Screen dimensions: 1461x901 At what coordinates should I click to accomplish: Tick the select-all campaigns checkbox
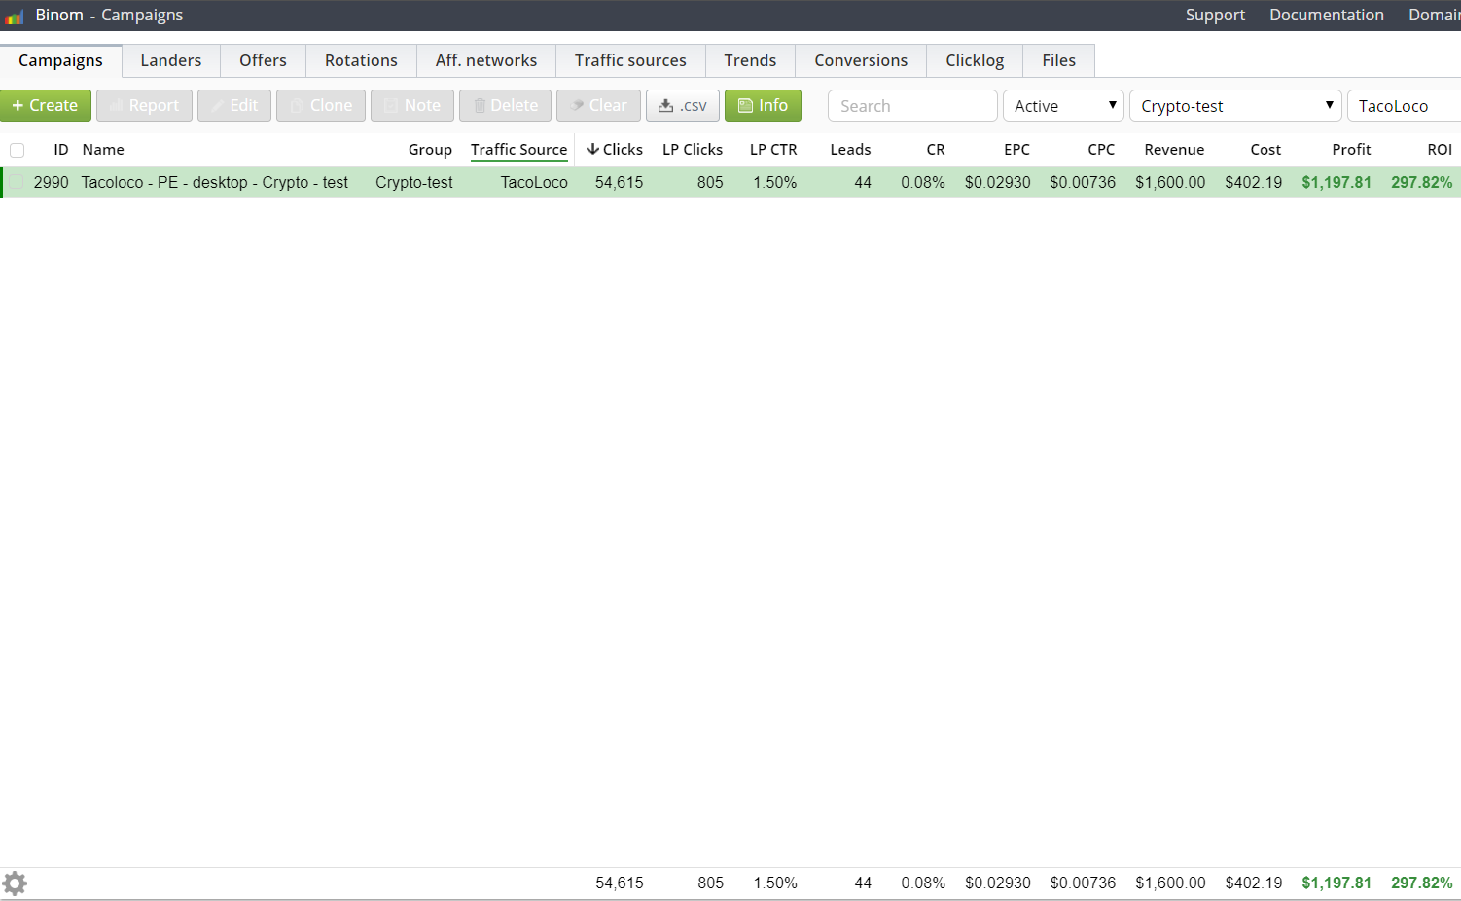[x=17, y=150]
